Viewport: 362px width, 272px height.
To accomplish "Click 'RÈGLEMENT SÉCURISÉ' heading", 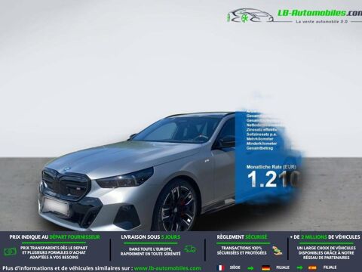I will [242, 237].
